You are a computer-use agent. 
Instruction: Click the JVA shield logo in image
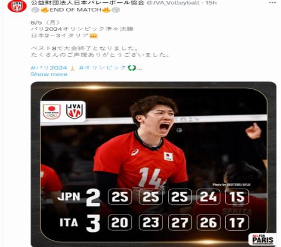pos(74,112)
